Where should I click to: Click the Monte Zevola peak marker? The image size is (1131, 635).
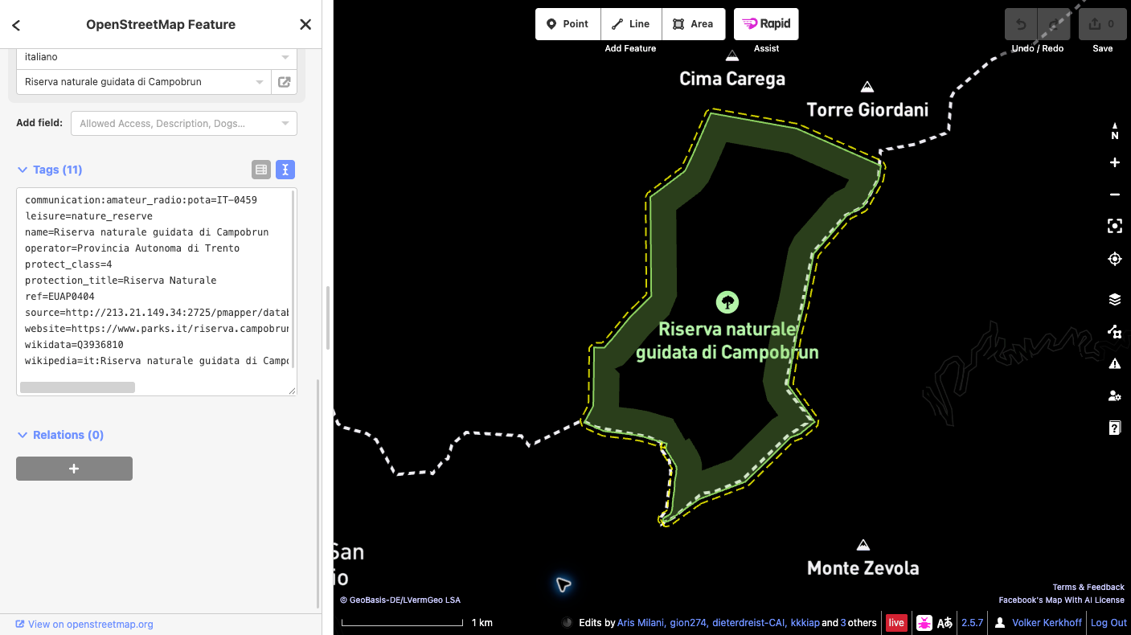pos(863,545)
